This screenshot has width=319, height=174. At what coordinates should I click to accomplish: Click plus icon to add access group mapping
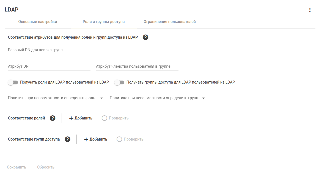click(86, 139)
